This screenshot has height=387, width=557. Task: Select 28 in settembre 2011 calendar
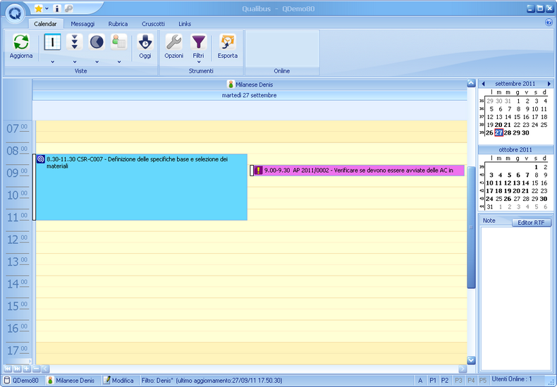(507, 133)
